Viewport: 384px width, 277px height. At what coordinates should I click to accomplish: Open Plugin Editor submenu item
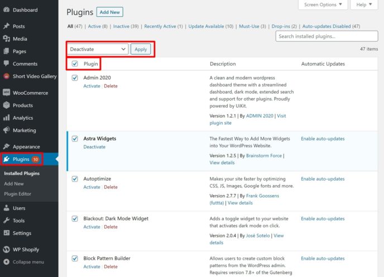[x=18, y=194]
